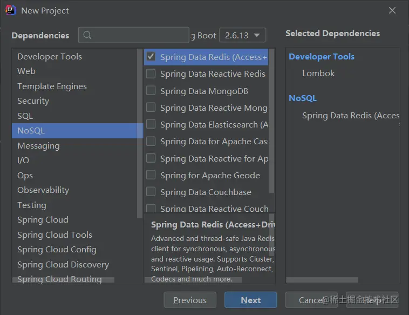Select Lombok in Selected Dependencies
The width and height of the screenshot is (409, 315).
pyautogui.click(x=318, y=73)
